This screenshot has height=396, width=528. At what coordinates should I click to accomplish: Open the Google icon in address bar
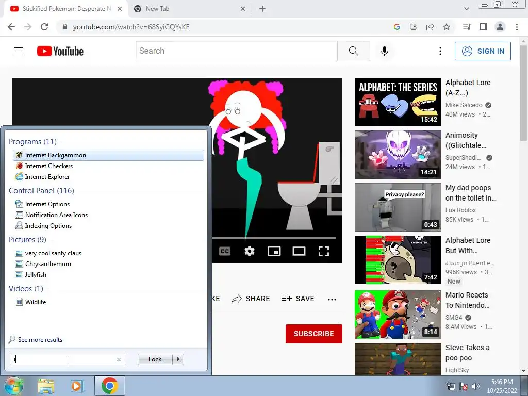tap(397, 27)
